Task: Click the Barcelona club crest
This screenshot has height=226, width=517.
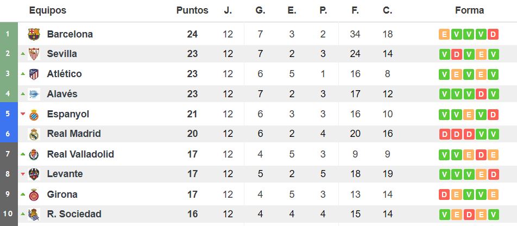Action: coord(34,34)
